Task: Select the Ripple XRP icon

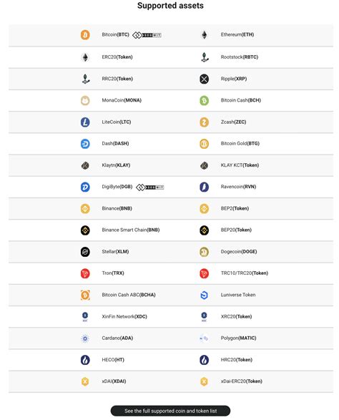Action: pyautogui.click(x=204, y=79)
